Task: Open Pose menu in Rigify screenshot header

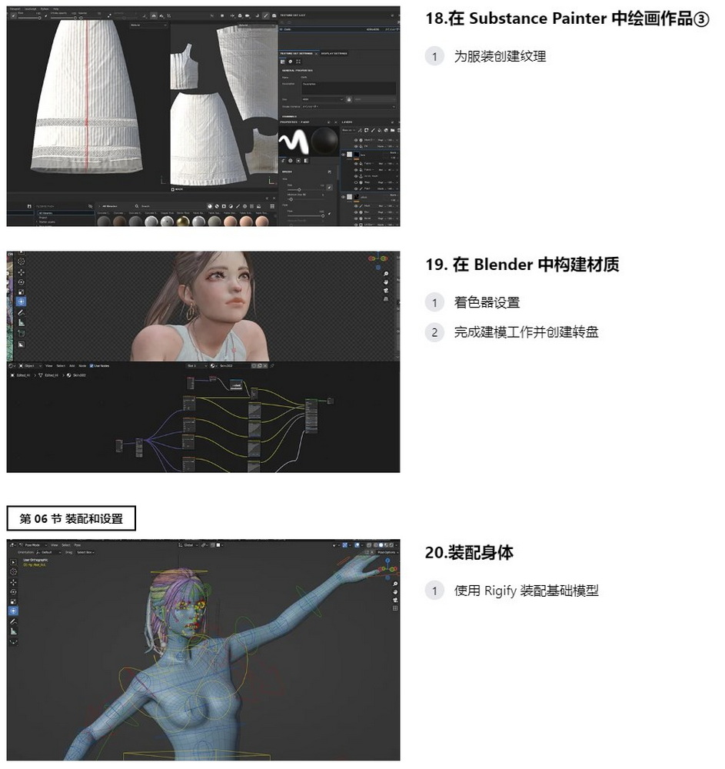Action: click(x=78, y=545)
